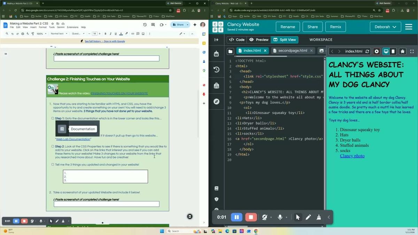Viewport: 418px width, 235px height.
Task: Open the Clancy photo link in preview
Action: pyautogui.click(x=352, y=156)
